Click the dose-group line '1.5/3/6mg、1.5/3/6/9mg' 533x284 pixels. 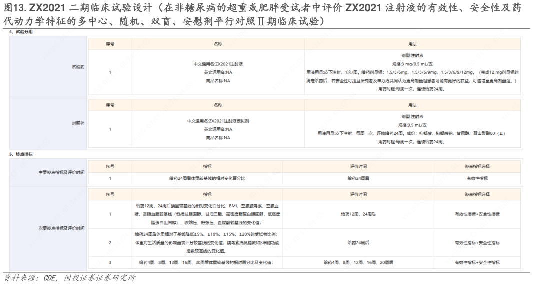click(412, 72)
